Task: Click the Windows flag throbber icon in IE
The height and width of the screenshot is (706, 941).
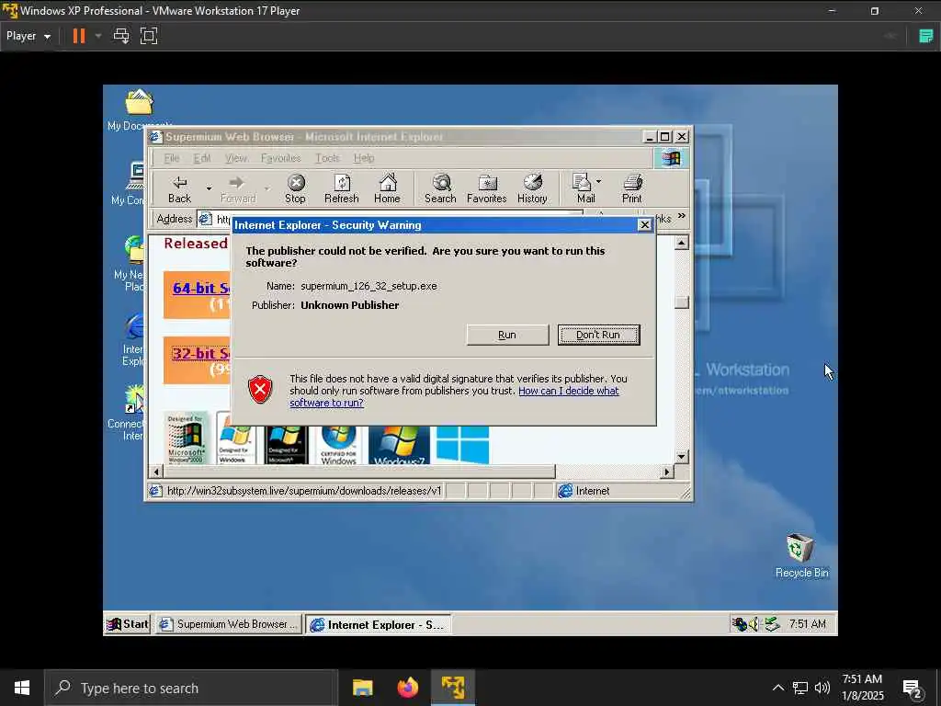Action: point(671,158)
